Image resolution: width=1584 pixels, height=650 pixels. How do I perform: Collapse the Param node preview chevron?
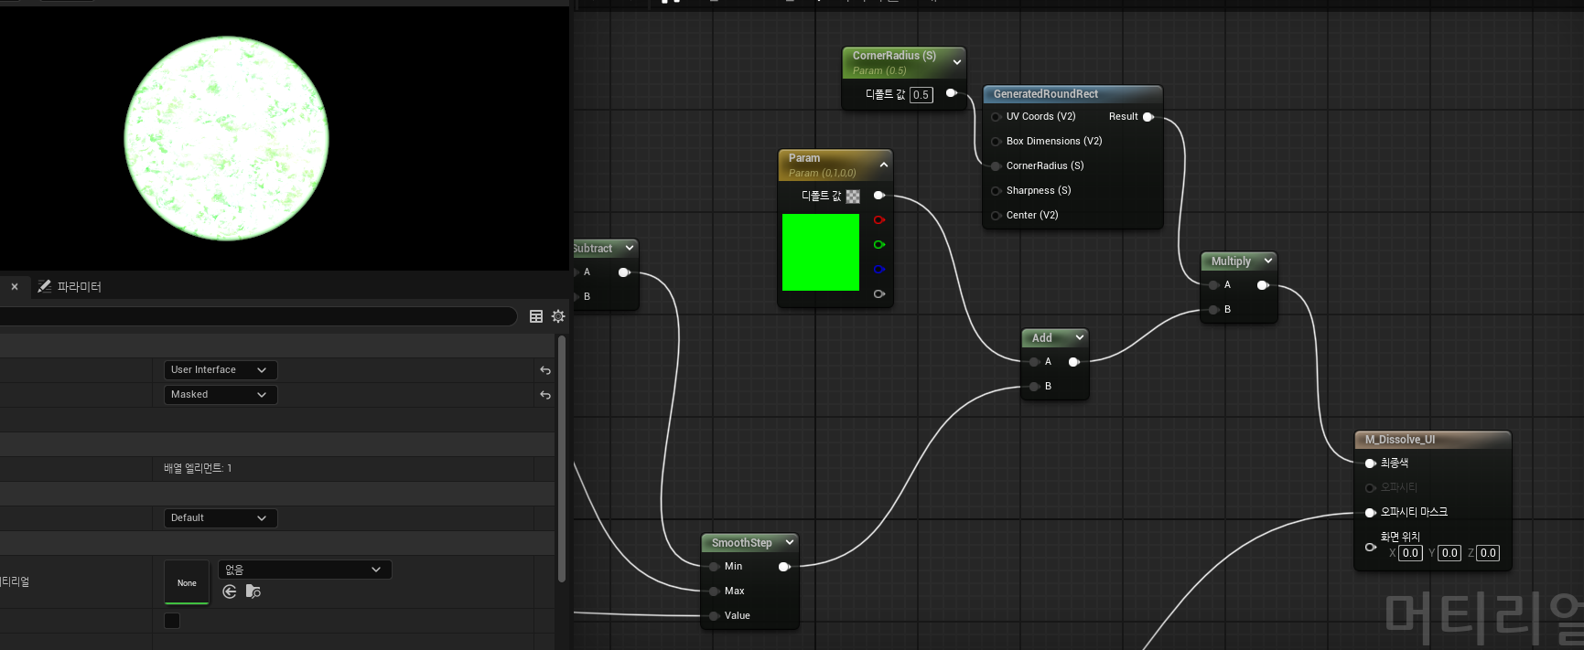click(x=884, y=165)
